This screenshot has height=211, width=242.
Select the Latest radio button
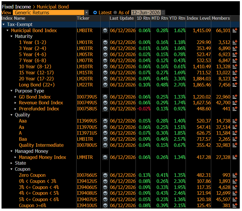(95, 13)
